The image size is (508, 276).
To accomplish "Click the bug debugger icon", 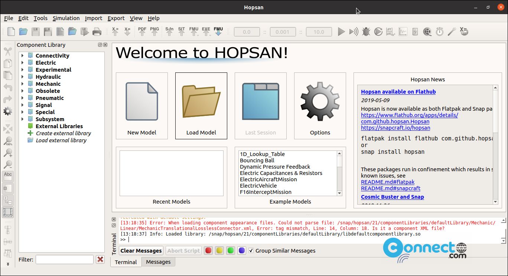I will tap(366, 32).
